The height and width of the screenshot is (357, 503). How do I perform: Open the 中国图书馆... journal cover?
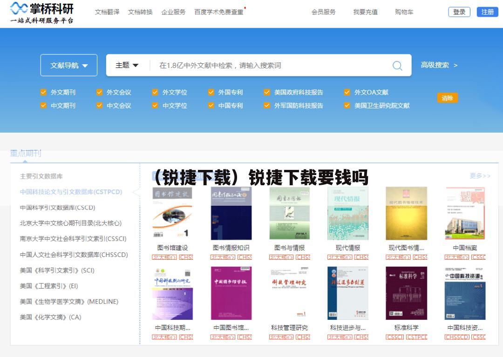coord(231,293)
